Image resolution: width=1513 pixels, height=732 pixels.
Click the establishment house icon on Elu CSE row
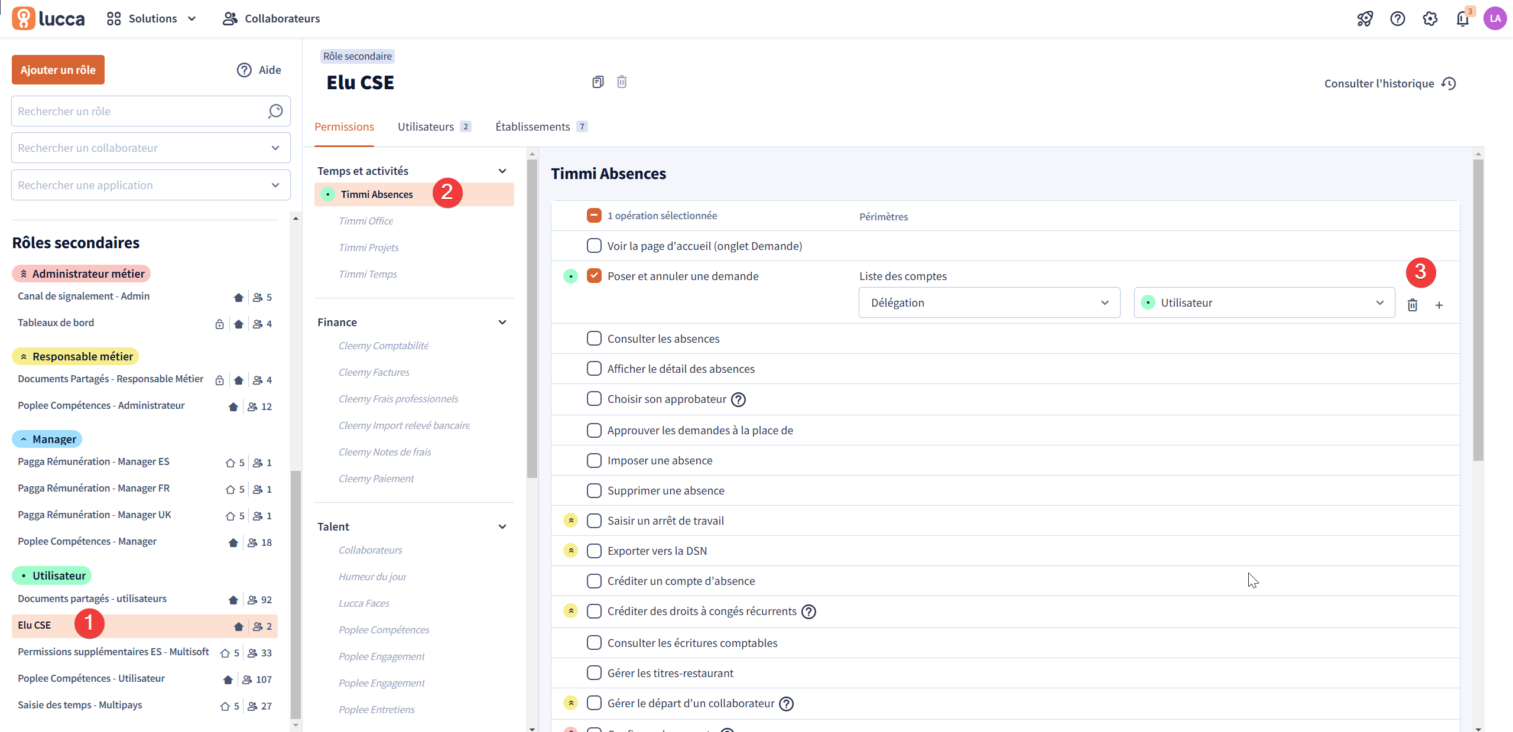238,626
